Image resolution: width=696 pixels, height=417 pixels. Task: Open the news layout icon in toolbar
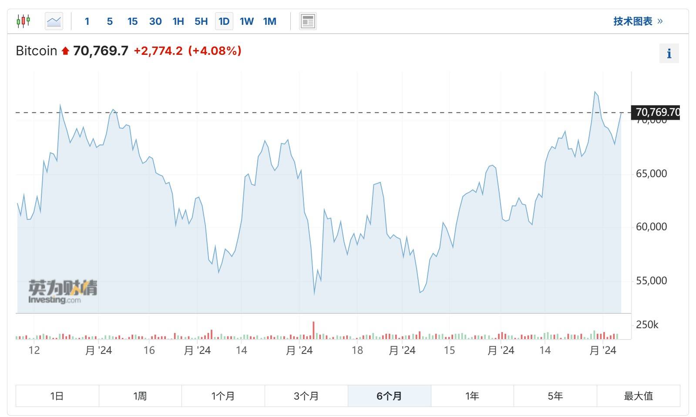[308, 21]
